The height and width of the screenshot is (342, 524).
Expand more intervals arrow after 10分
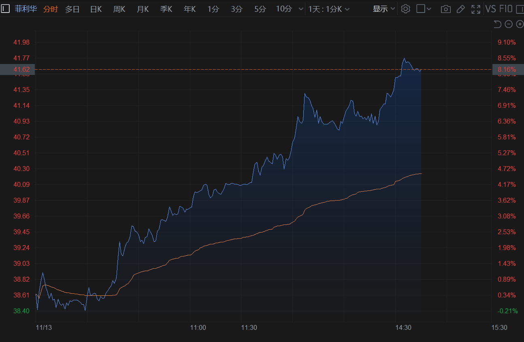pyautogui.click(x=300, y=9)
